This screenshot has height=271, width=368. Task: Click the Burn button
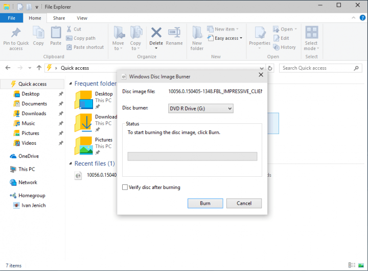(205, 203)
